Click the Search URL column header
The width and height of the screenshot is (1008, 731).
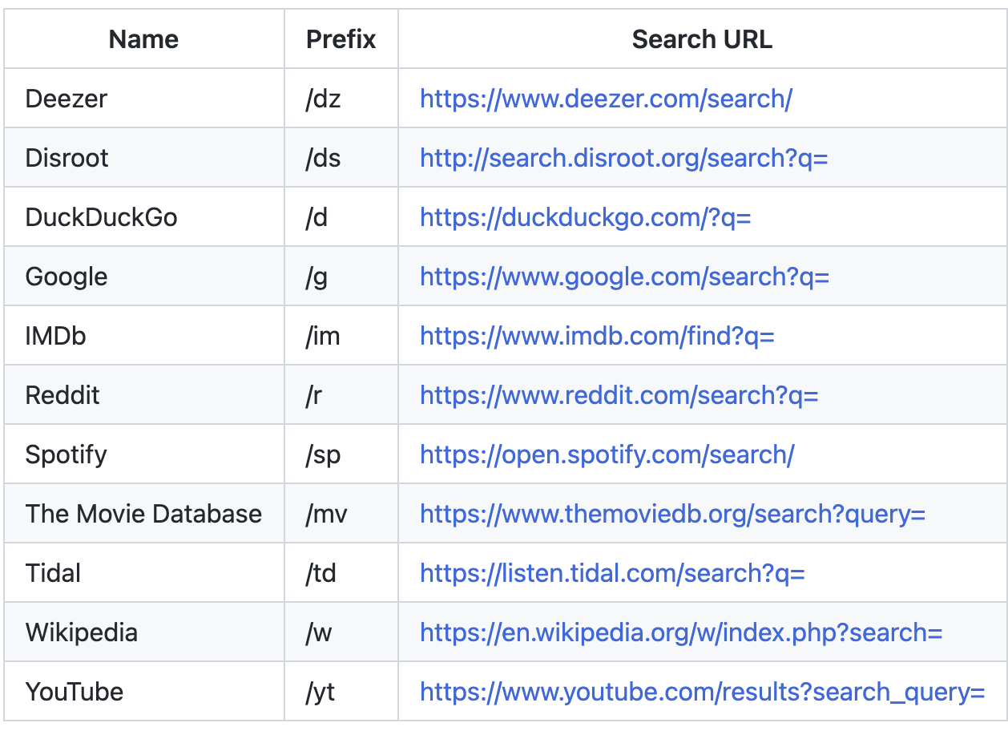click(x=702, y=39)
